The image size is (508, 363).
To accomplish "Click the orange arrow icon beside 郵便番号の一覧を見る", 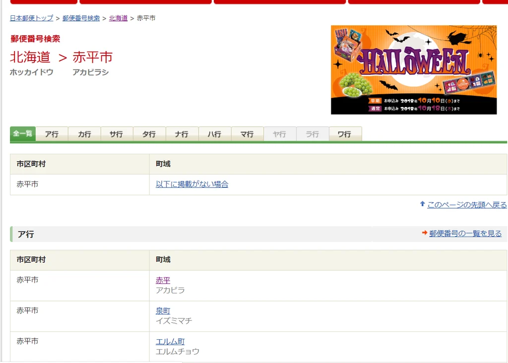I will [425, 233].
